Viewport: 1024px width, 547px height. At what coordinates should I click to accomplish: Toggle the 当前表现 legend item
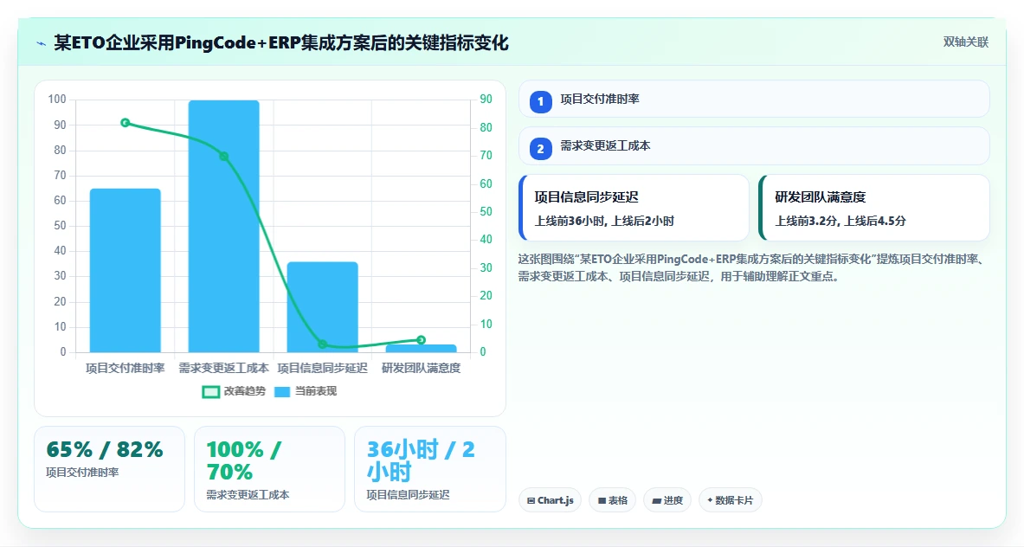tap(305, 392)
